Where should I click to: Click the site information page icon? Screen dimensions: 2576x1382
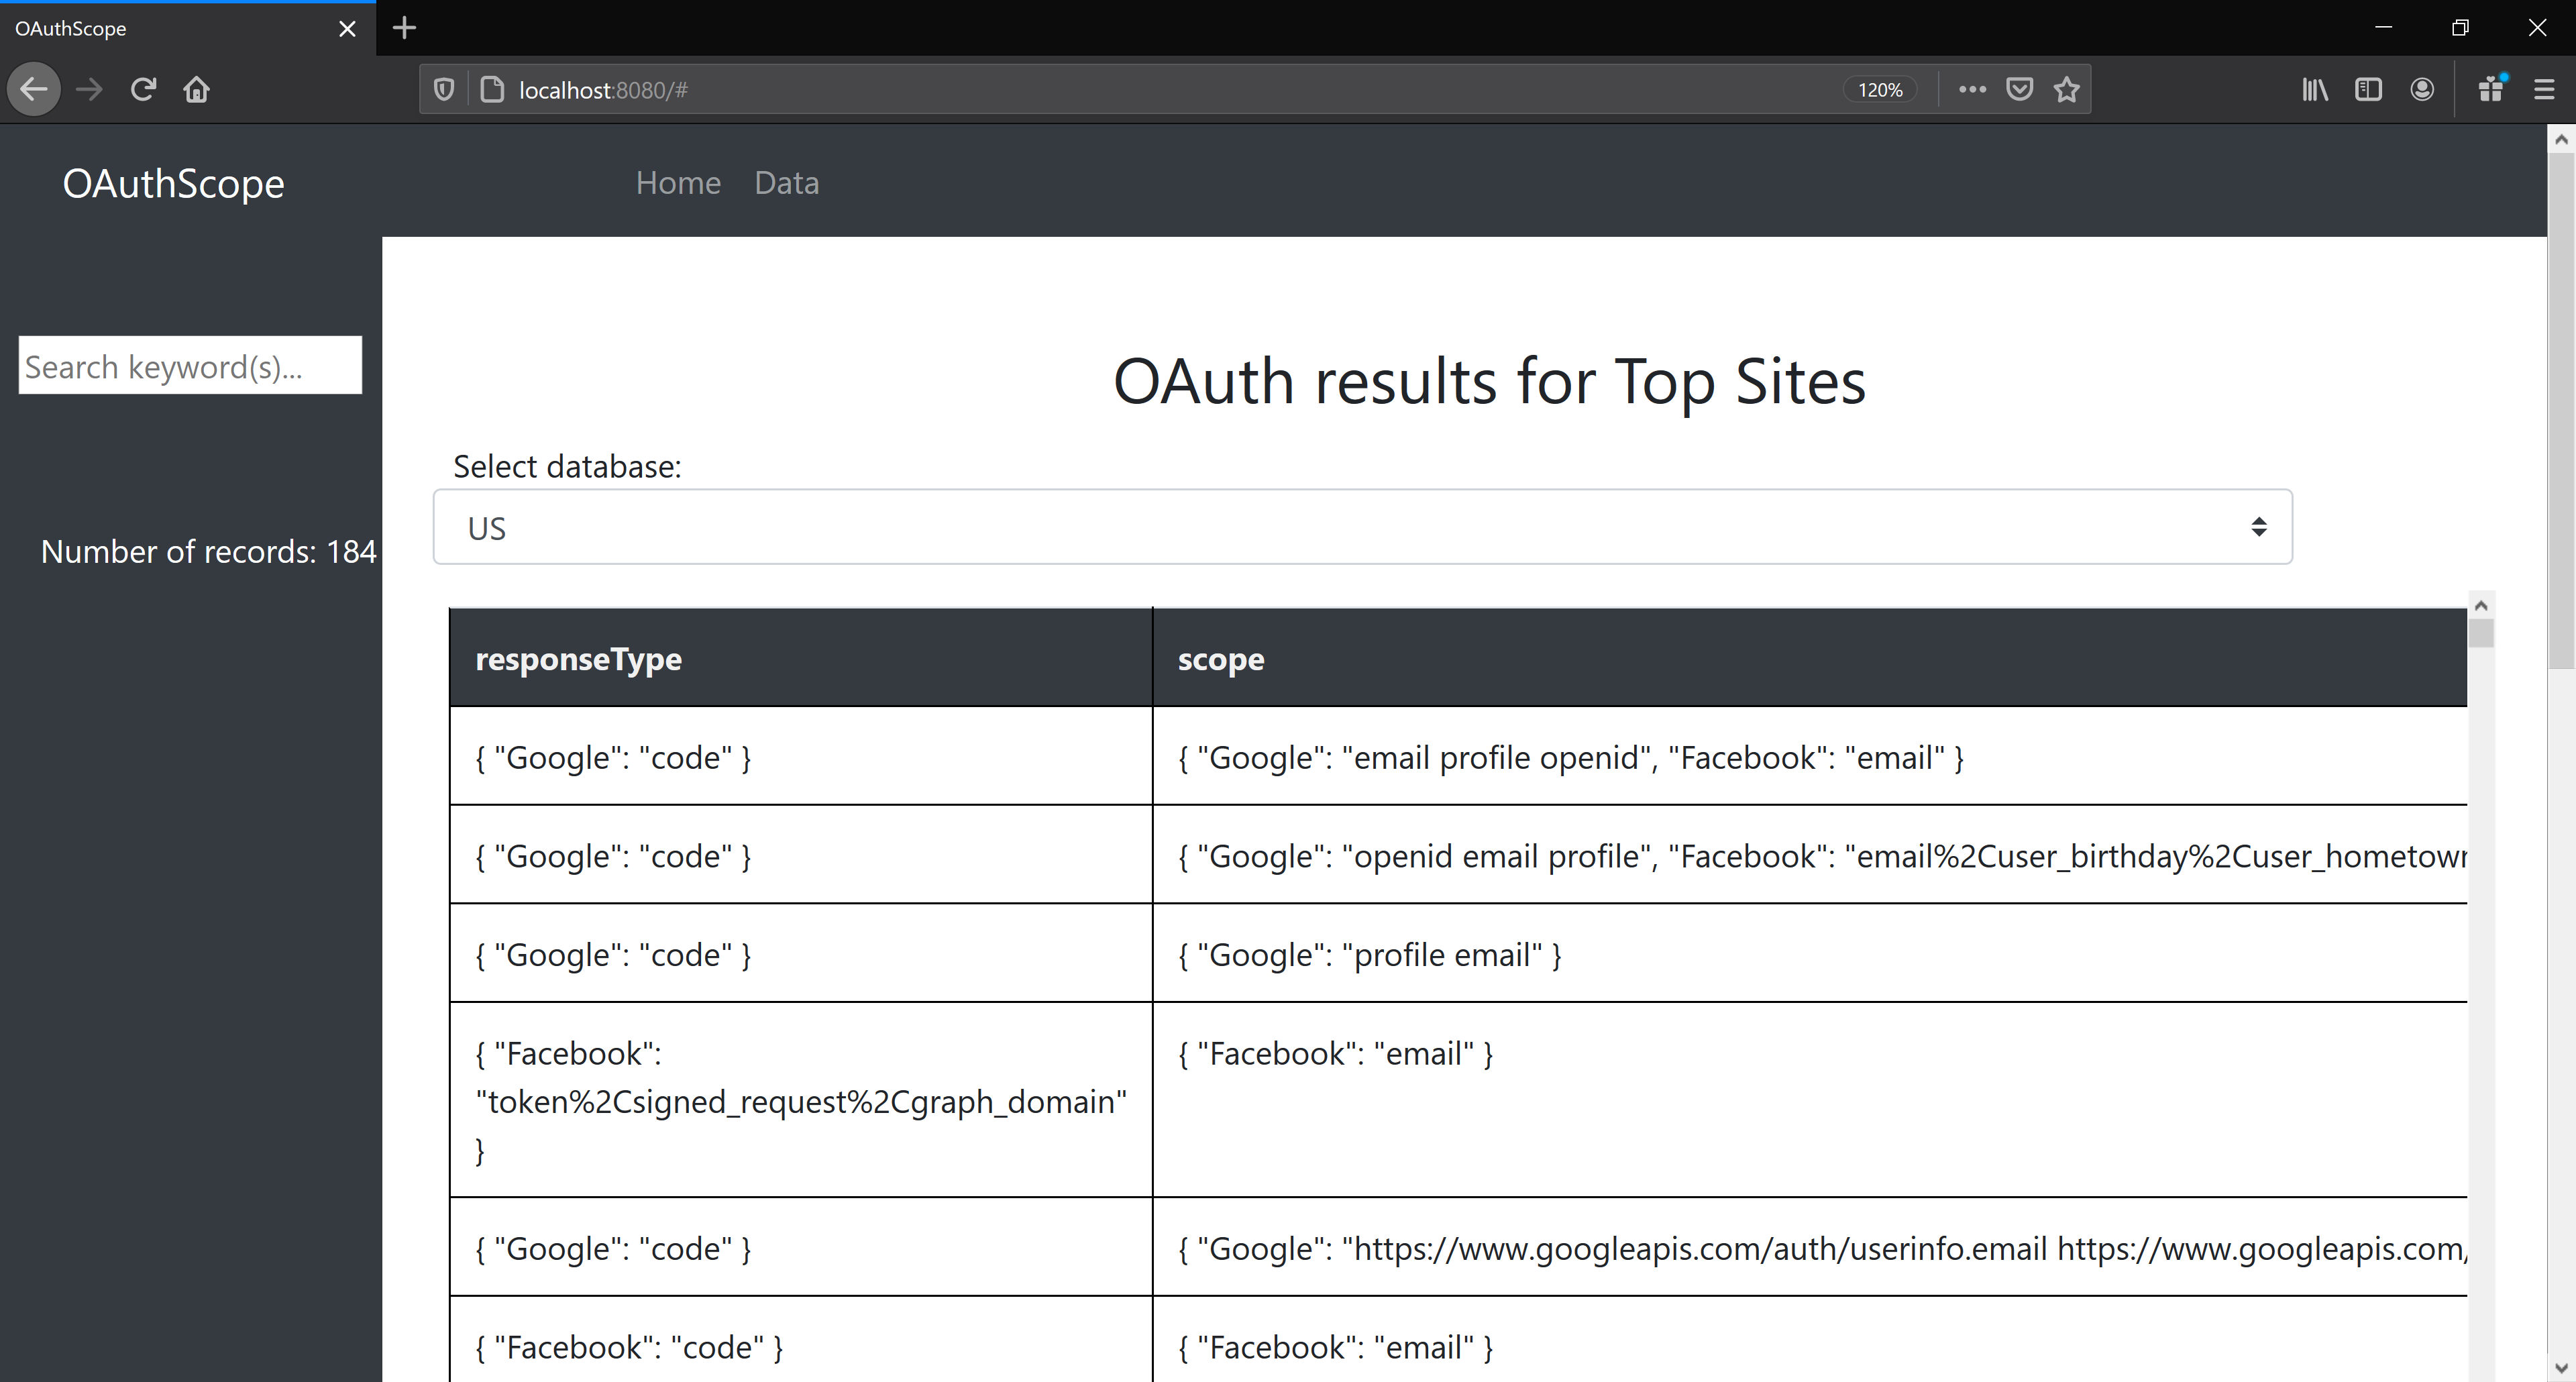(492, 90)
